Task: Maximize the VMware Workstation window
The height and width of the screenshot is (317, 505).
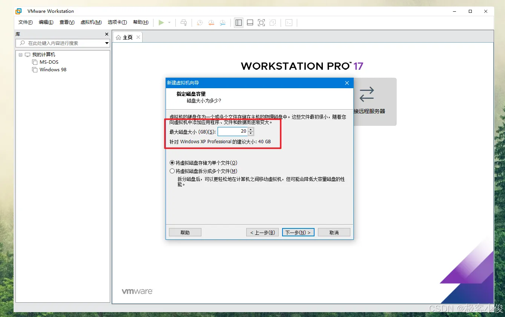Action: [x=470, y=11]
